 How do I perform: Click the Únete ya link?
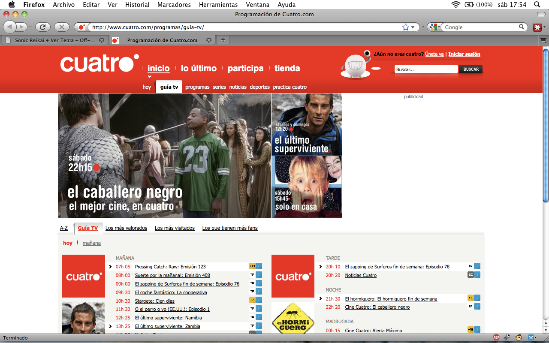pos(434,54)
